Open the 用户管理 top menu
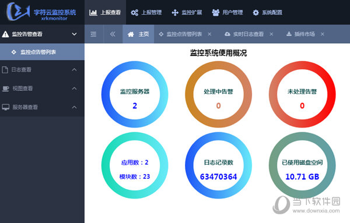Screen dimensions: 350x223 tap(228, 12)
